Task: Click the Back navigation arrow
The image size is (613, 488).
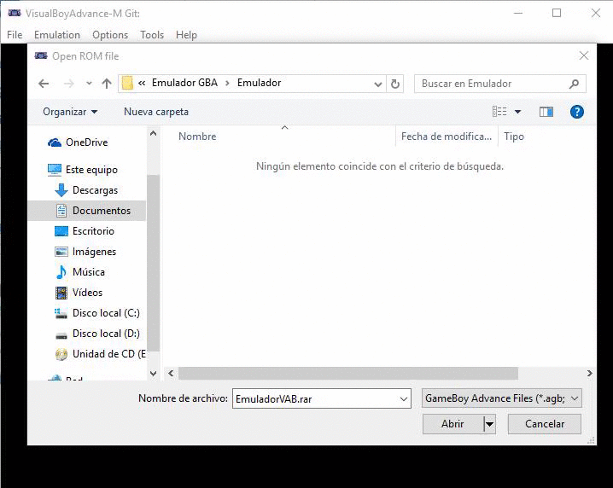Action: (44, 84)
